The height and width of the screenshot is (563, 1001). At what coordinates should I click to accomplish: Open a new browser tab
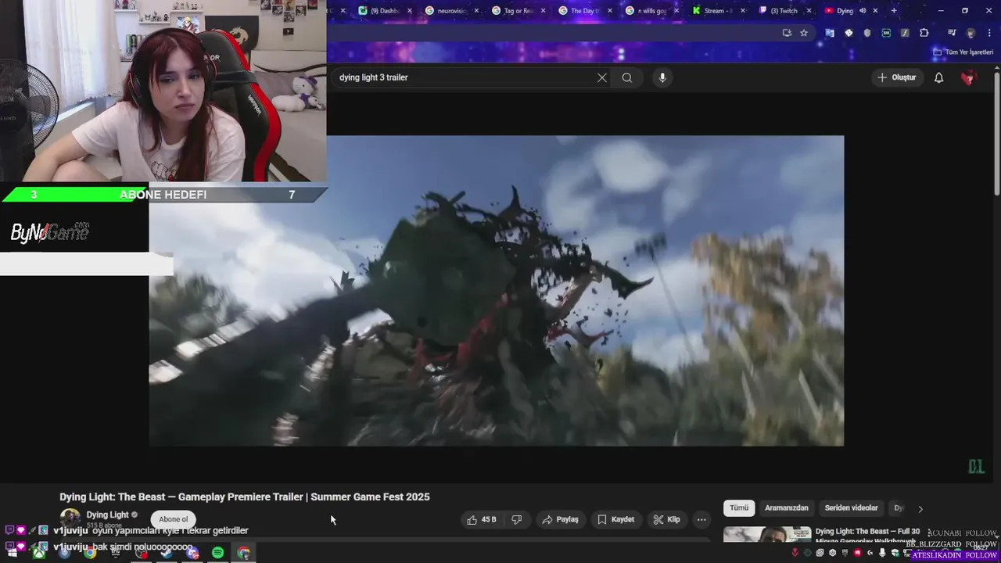tap(894, 11)
